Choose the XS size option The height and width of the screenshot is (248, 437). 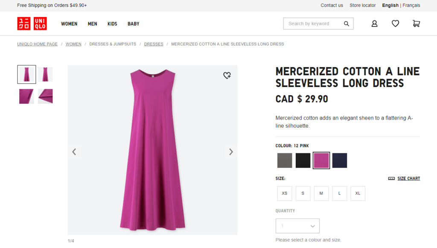click(284, 193)
